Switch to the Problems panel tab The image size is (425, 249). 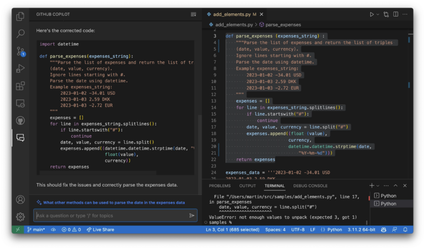click(220, 186)
